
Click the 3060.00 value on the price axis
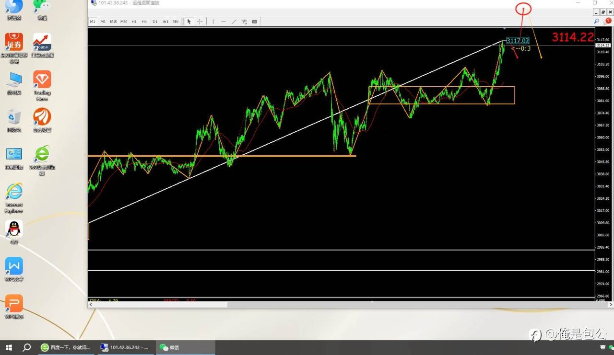tap(602, 137)
